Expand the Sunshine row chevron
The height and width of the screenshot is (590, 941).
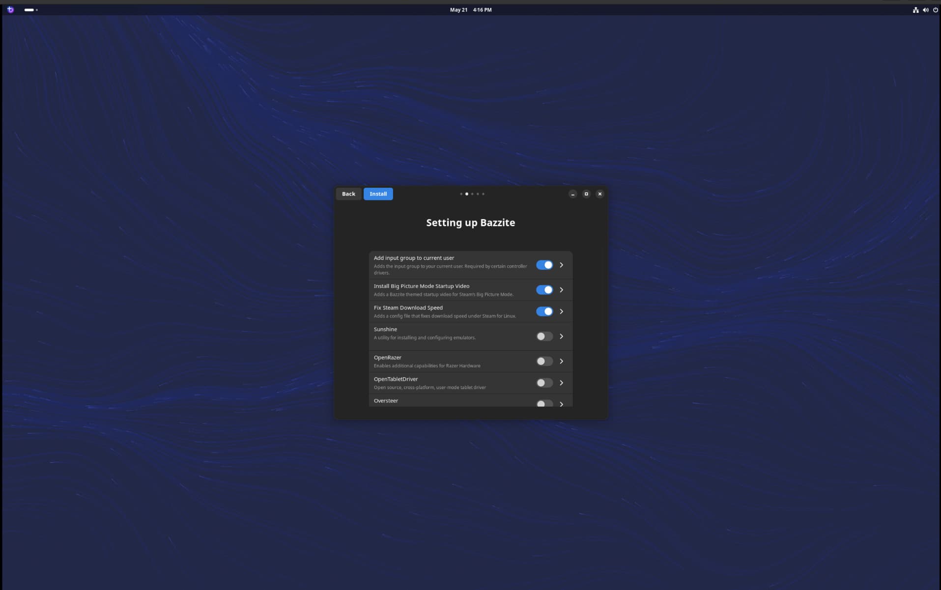[561, 337]
